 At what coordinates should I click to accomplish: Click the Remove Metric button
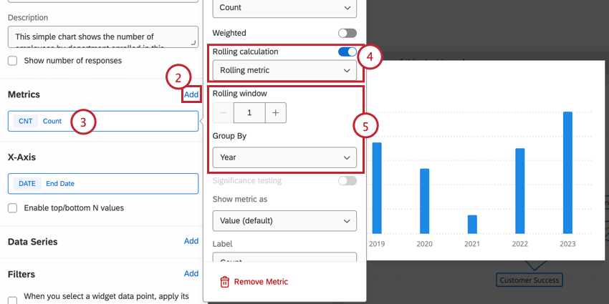coord(261,282)
